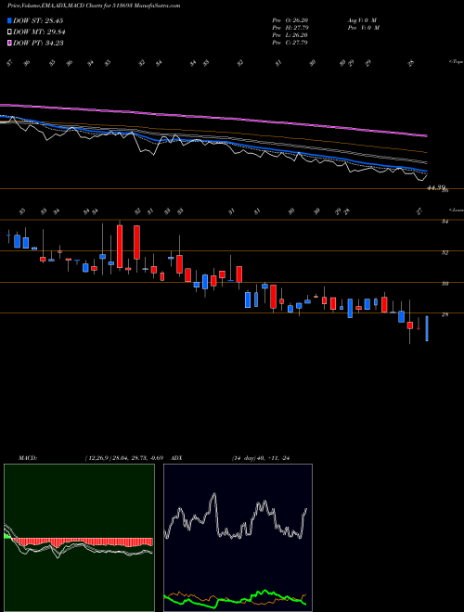This screenshot has height=612, width=464.
Task: Click the 'MACD:' panel heading
Action: point(27,458)
